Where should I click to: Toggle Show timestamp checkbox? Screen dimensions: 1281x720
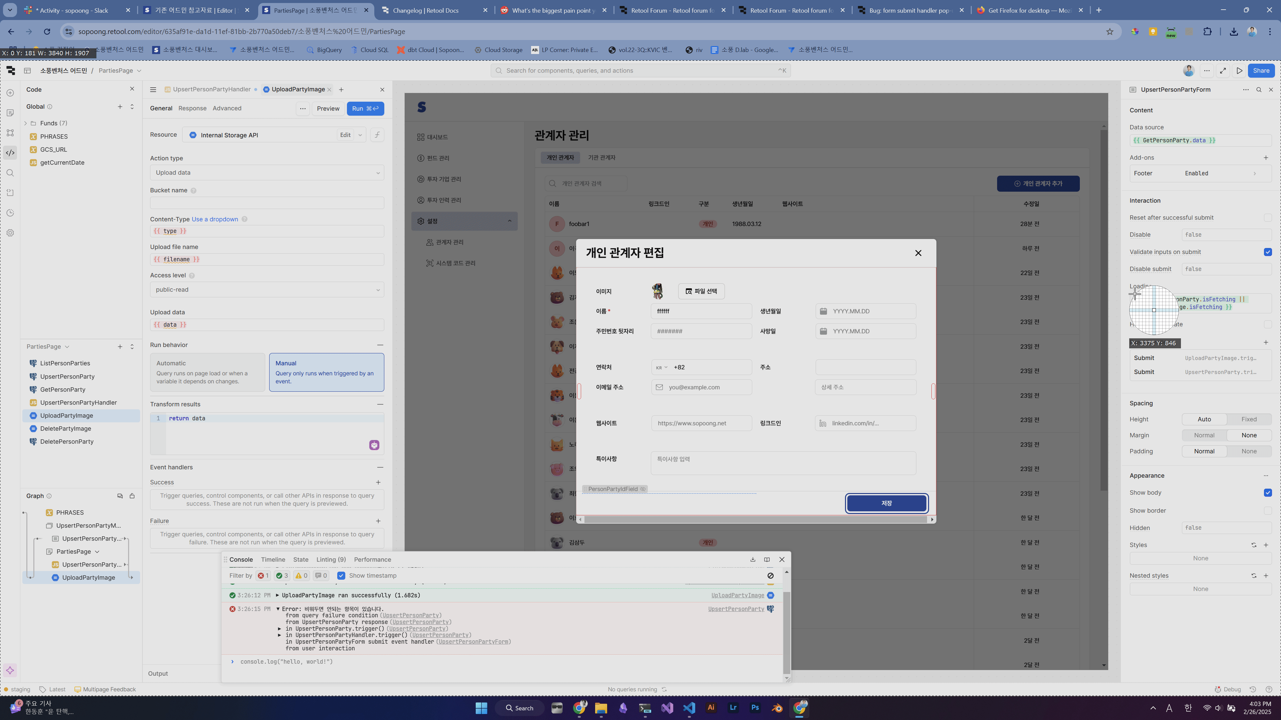tap(341, 575)
